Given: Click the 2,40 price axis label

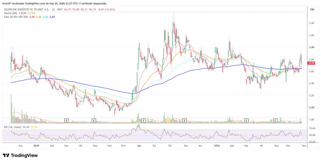Looking at the screenshot, I should pos(312,83).
